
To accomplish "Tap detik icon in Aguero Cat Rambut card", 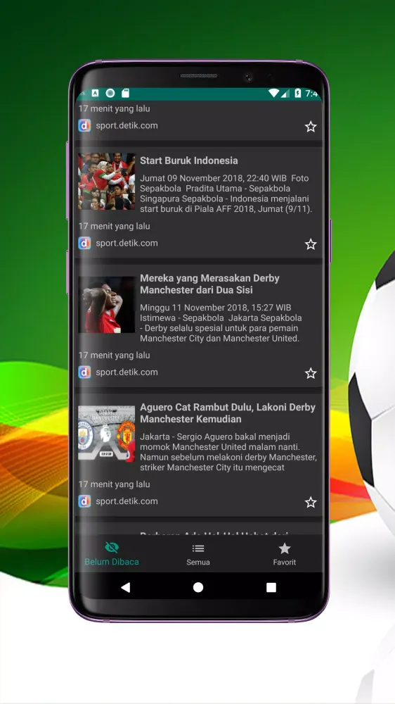I will (84, 501).
